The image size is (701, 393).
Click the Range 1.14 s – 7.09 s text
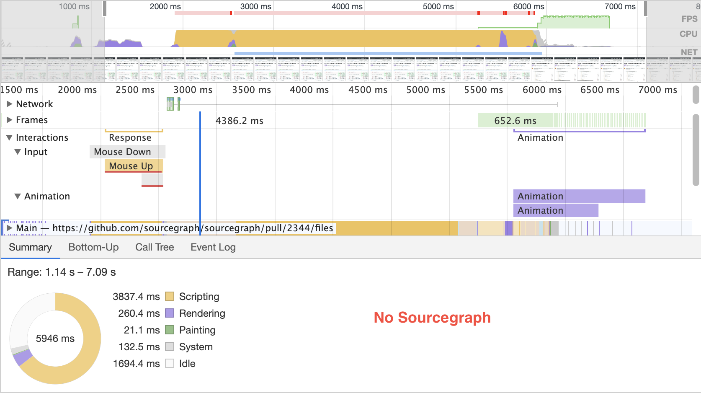(x=62, y=272)
